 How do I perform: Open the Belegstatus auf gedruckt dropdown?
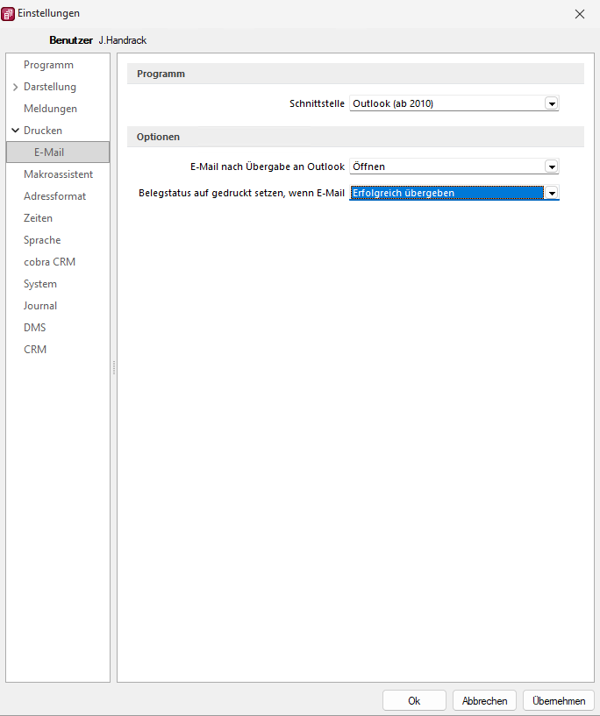552,193
